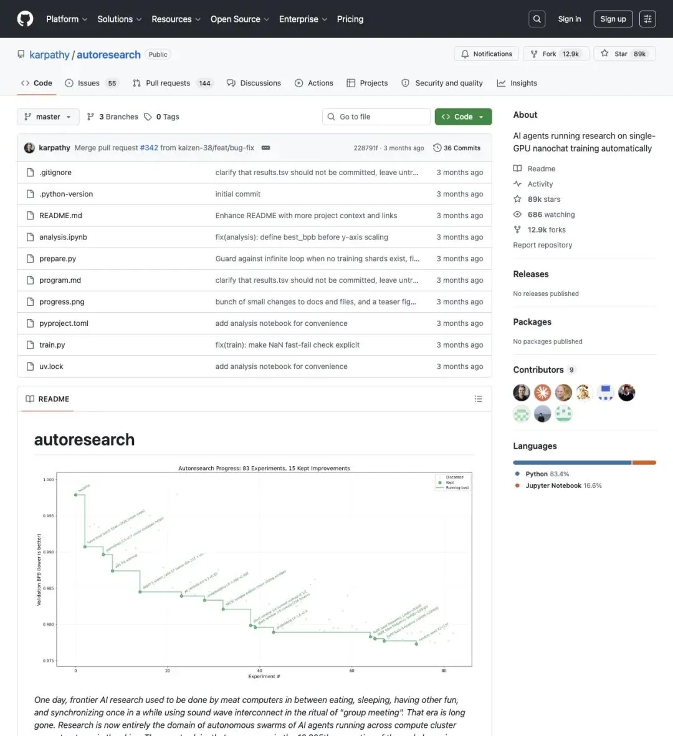Open the train.py file
Viewport: 673px width, 736px height.
52,345
